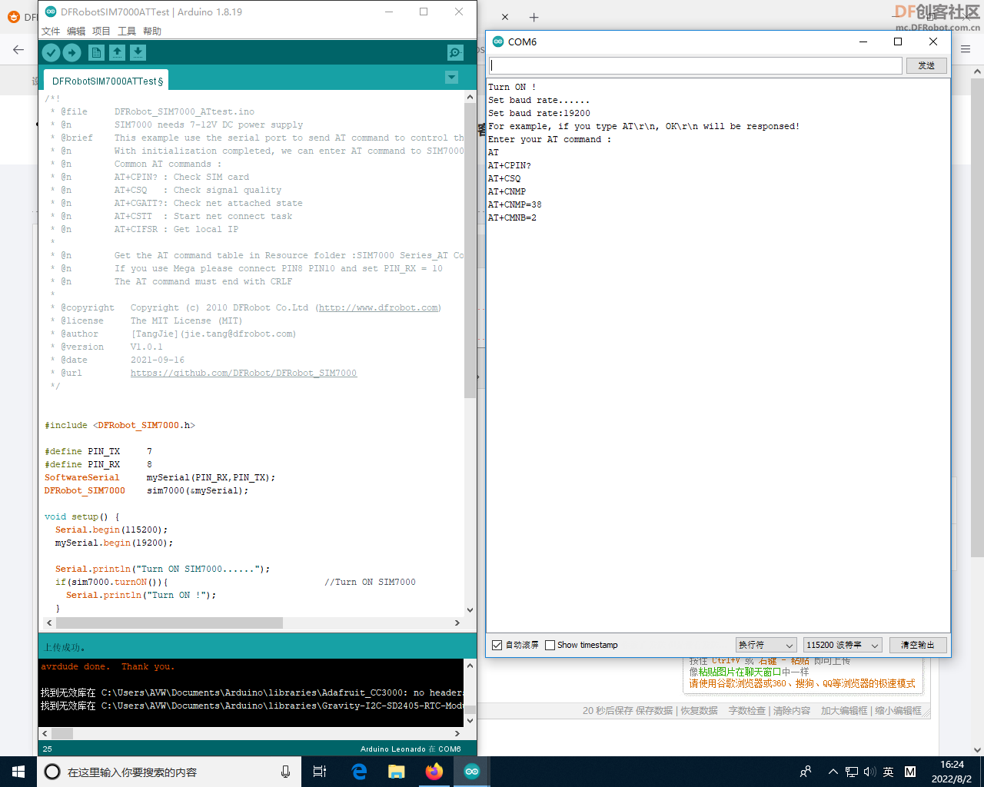
Task: Click the M input method tray icon
Action: 910,772
